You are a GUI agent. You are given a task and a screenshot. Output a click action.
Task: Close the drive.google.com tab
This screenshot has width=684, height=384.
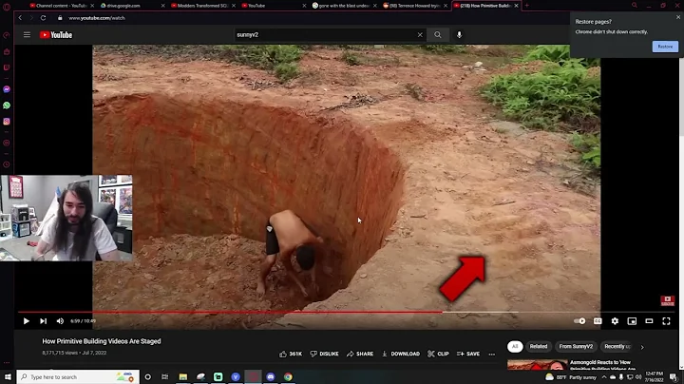tap(163, 6)
